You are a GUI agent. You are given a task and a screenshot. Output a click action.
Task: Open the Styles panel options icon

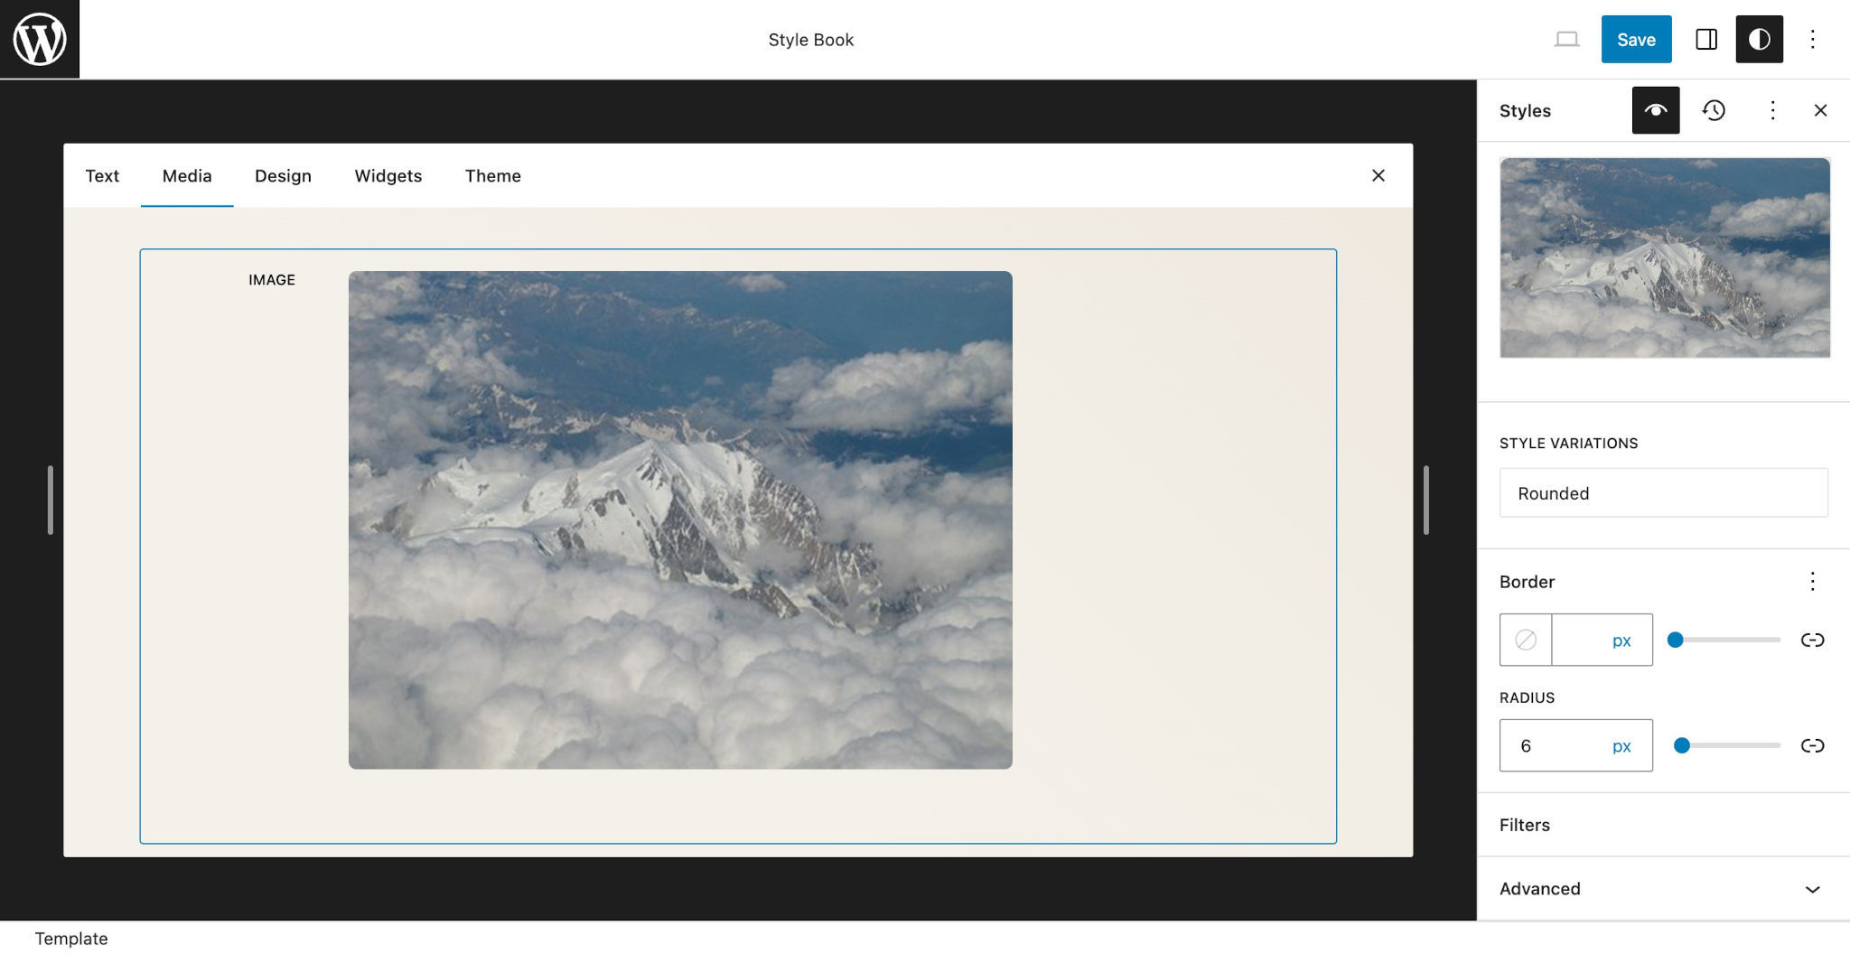(x=1771, y=110)
